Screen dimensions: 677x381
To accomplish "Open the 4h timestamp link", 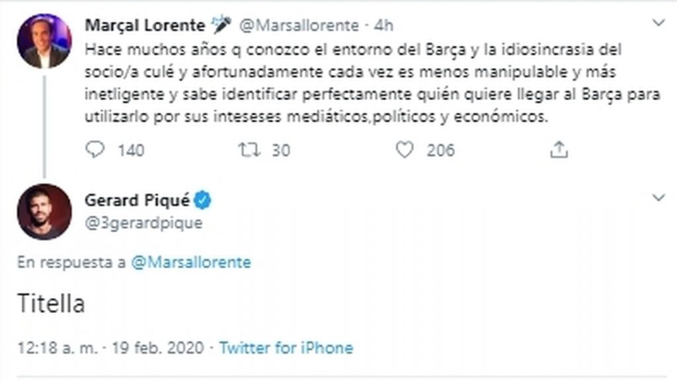I will (383, 26).
